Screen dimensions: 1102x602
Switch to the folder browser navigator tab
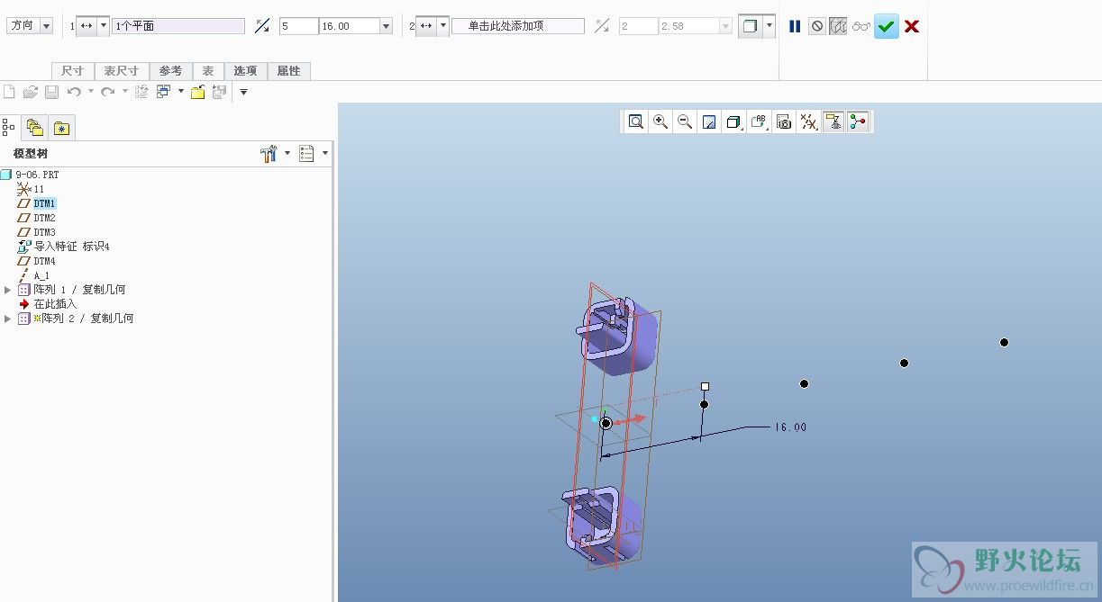pos(35,128)
